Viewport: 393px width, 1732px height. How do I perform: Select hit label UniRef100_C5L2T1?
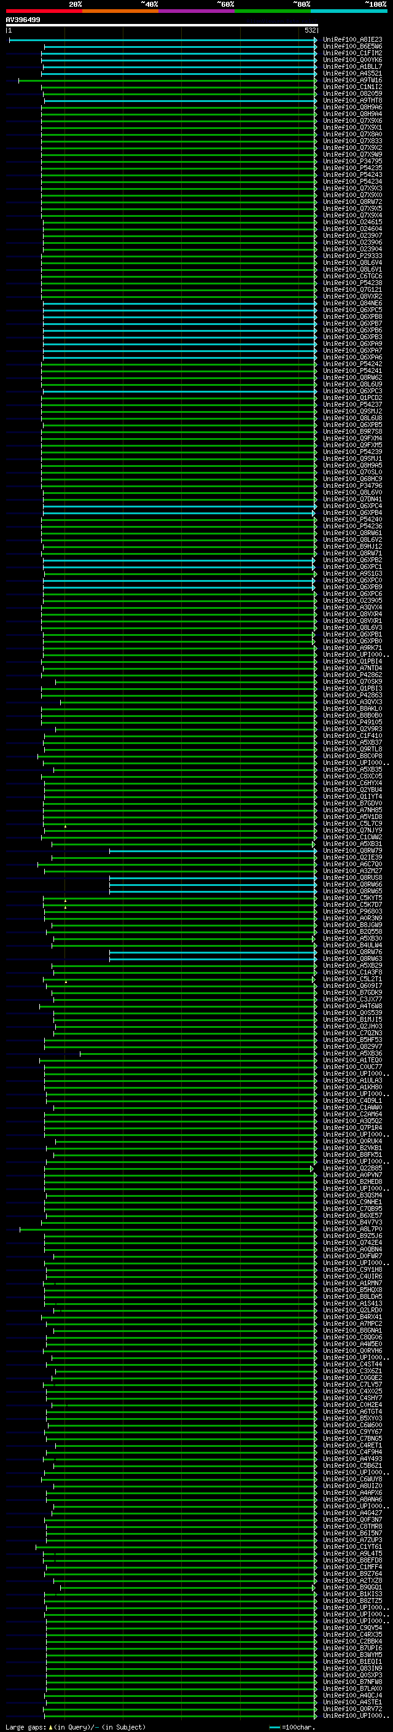coord(352,979)
